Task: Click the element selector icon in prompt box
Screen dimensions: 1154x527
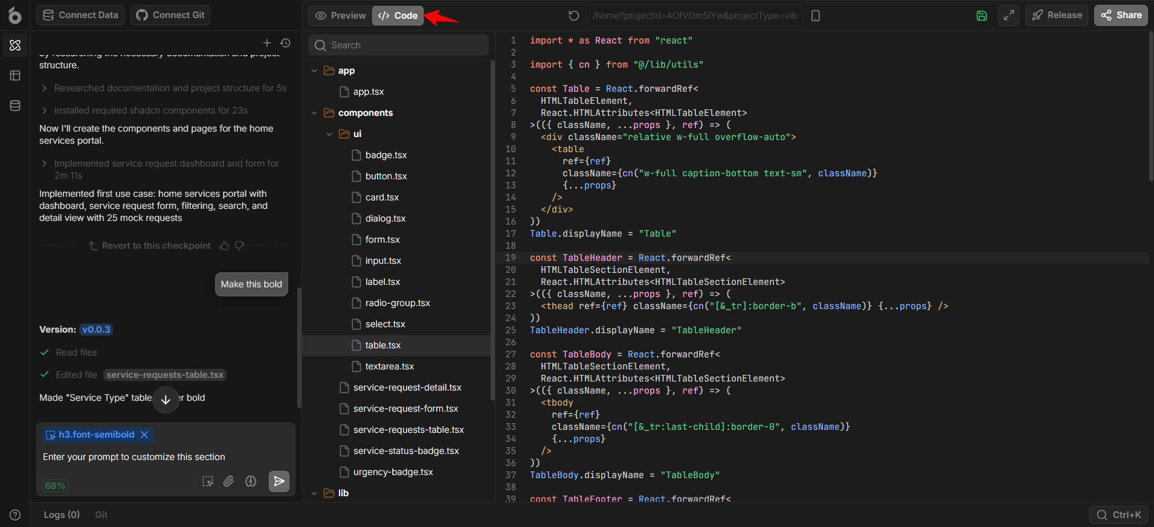Action: (x=208, y=481)
